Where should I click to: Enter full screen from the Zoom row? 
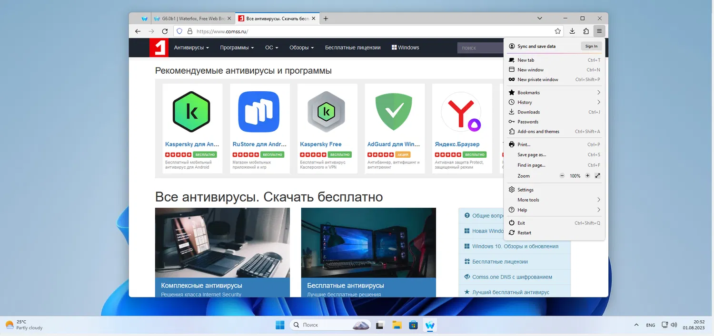(x=598, y=176)
